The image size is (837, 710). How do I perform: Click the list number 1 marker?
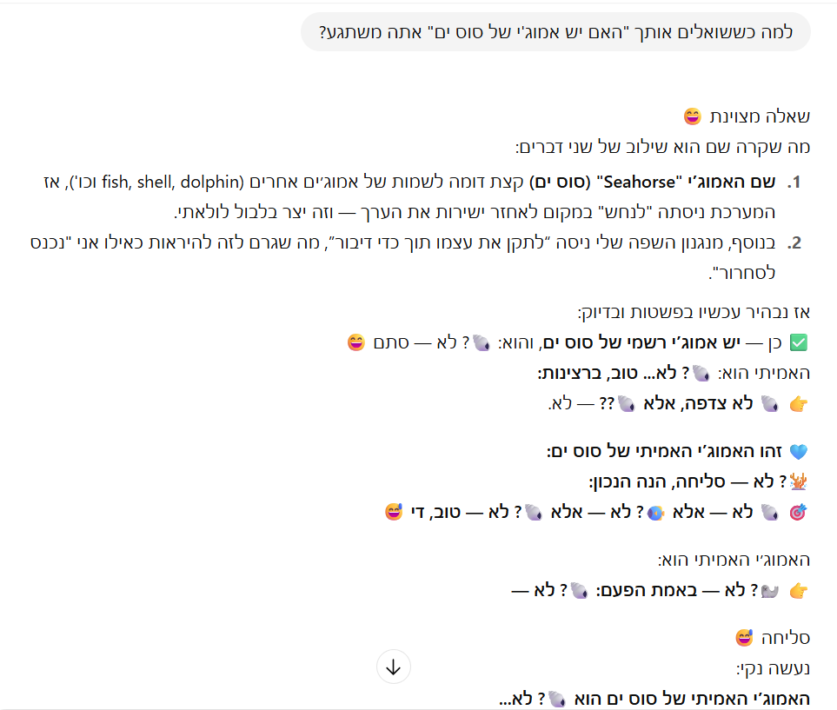[x=793, y=183]
